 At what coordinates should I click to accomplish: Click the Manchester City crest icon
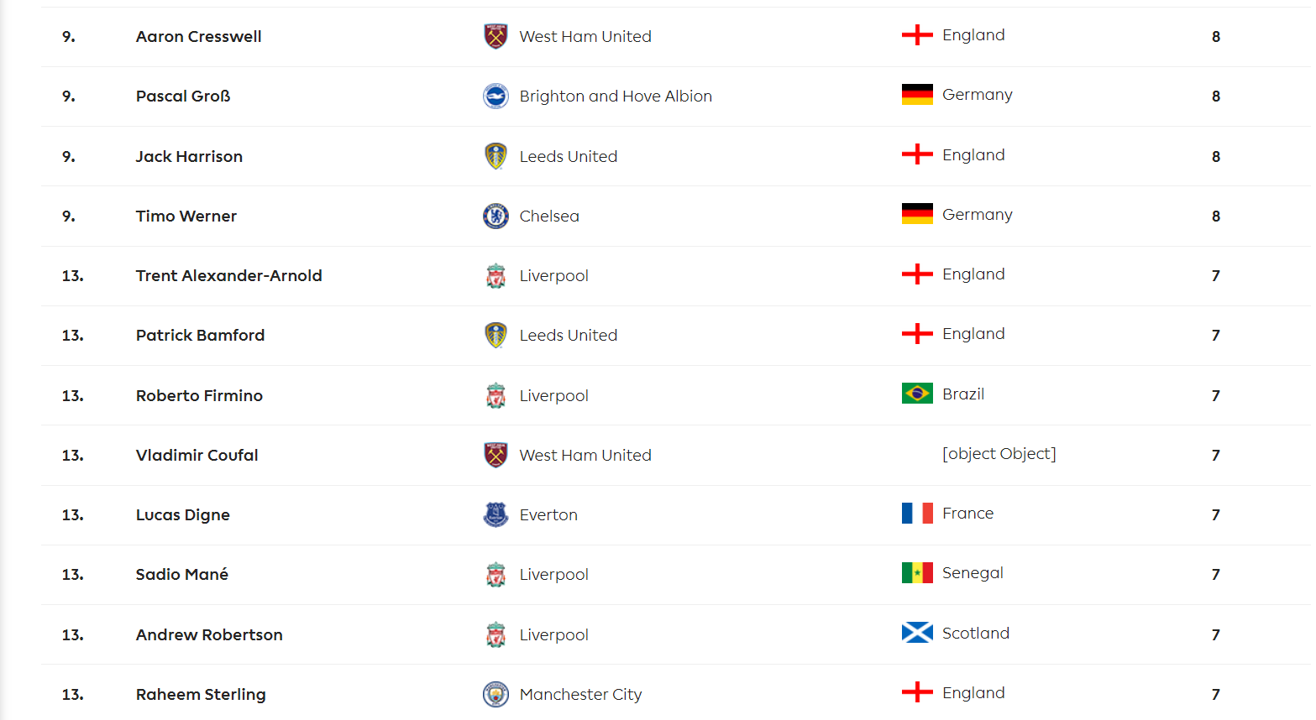pos(495,694)
